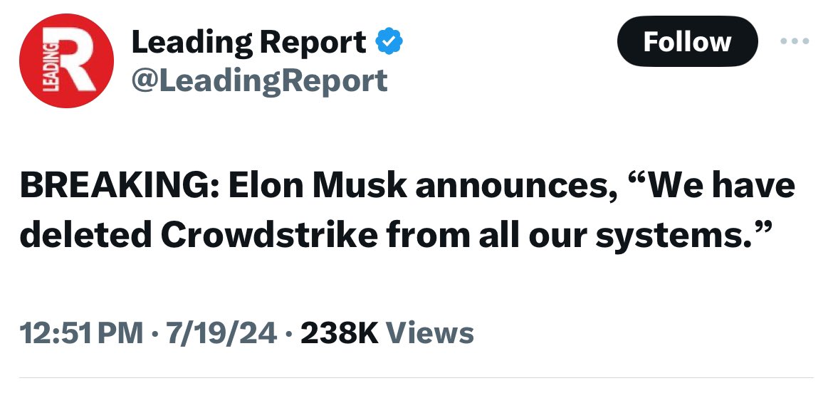The image size is (833, 393).
Task: Click the 238K view count number
Action: coord(339,332)
